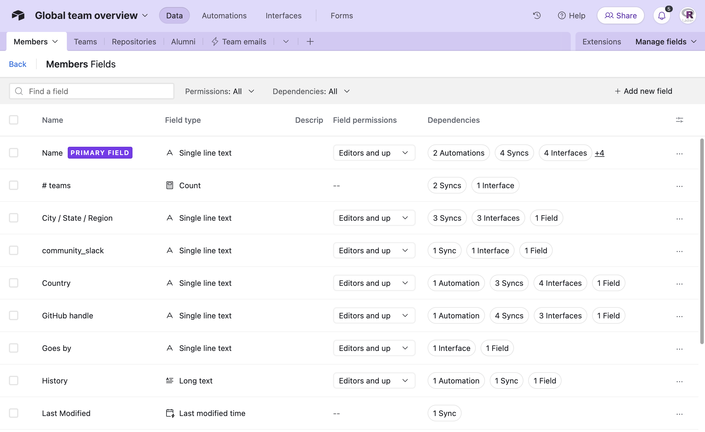Viewport: 705px width, 432px height.
Task: Expand the Manage fields dropdown
Action: (x=666, y=41)
